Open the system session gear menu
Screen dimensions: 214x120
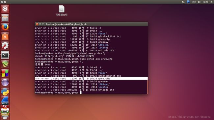211,2
